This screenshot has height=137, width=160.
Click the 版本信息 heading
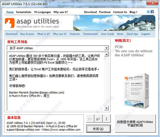(x=14, y=118)
